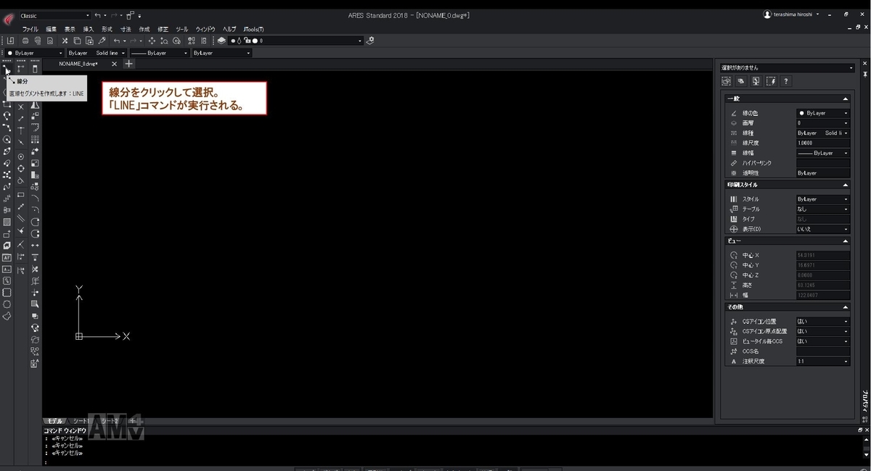Switch to the モデル tab
Image resolution: width=871 pixels, height=471 pixels.
pos(54,420)
